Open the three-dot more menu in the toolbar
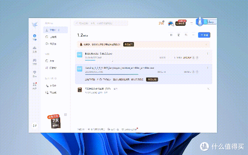The image size is (248, 155). click(x=193, y=35)
